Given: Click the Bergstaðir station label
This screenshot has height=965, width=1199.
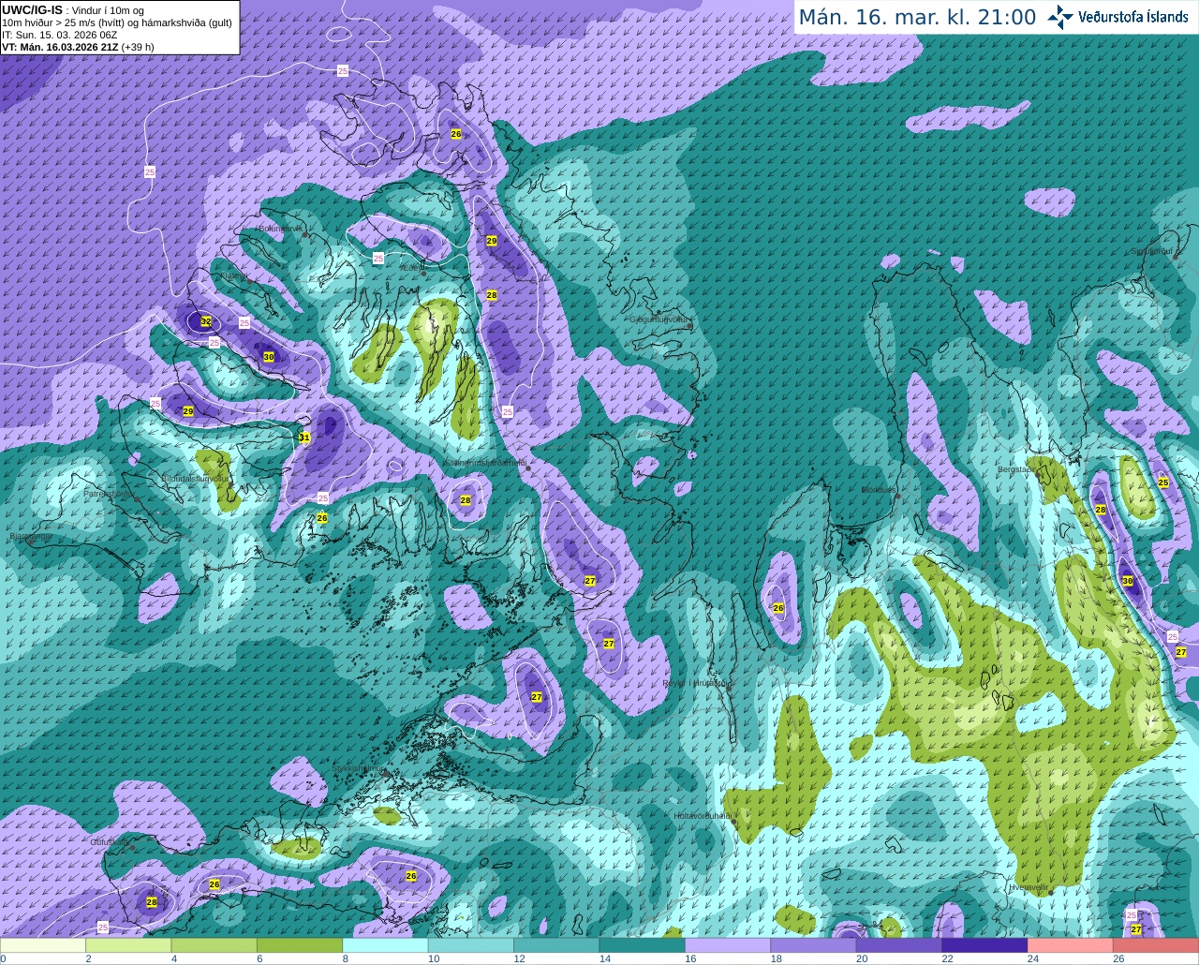Looking at the screenshot, I should [1018, 469].
